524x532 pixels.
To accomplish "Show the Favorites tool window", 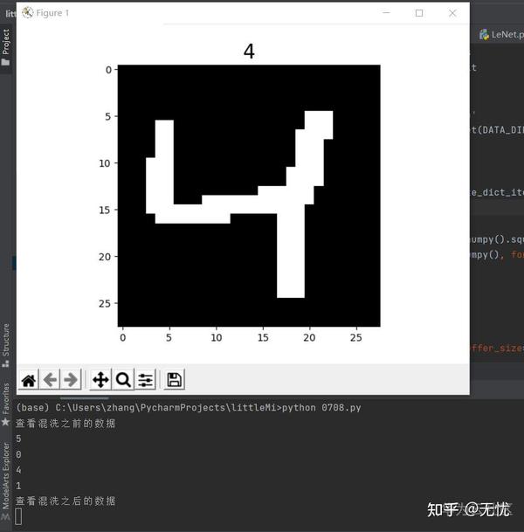I will click(x=6, y=404).
